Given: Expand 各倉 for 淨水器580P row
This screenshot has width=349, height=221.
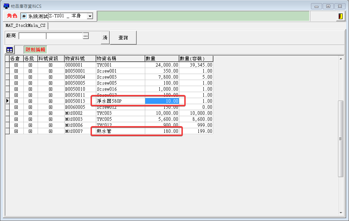Looking at the screenshot, I should point(16,101).
